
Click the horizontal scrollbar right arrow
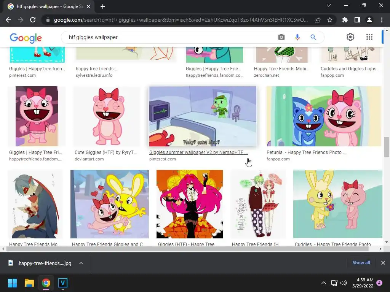coord(380,249)
